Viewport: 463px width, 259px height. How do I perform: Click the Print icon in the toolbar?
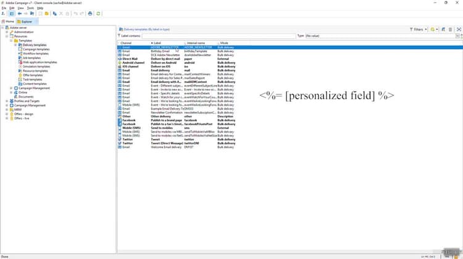90,14
